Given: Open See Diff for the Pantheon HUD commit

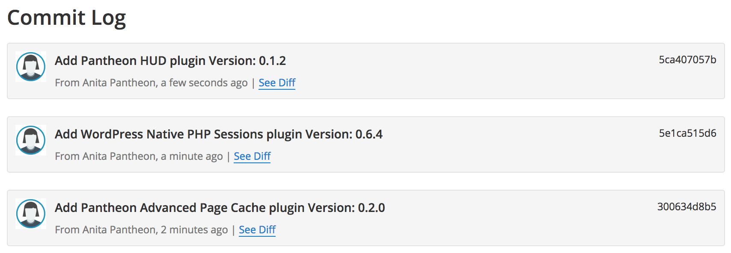Looking at the screenshot, I should pyautogui.click(x=276, y=82).
